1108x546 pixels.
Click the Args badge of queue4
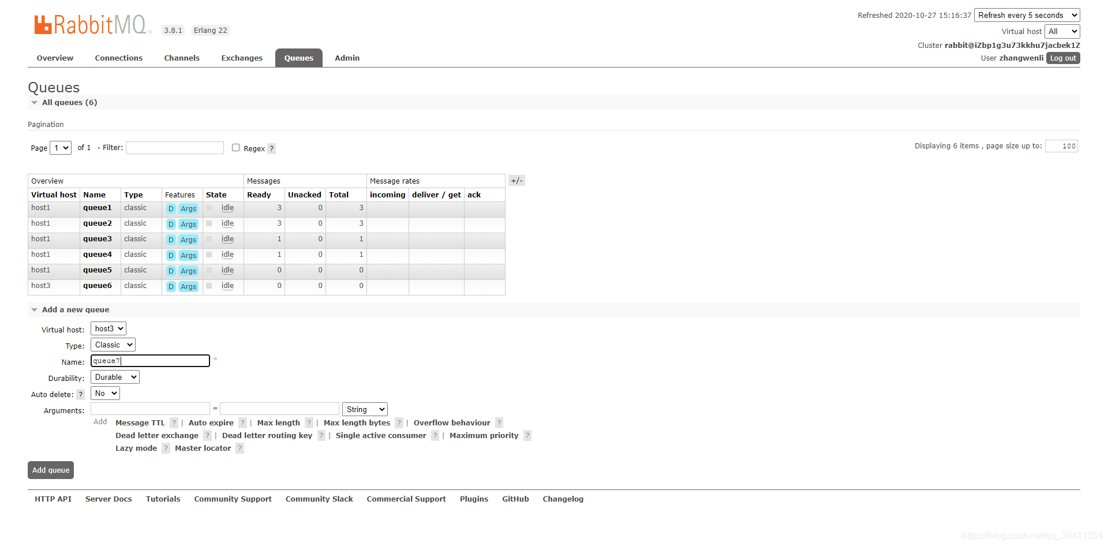point(188,256)
